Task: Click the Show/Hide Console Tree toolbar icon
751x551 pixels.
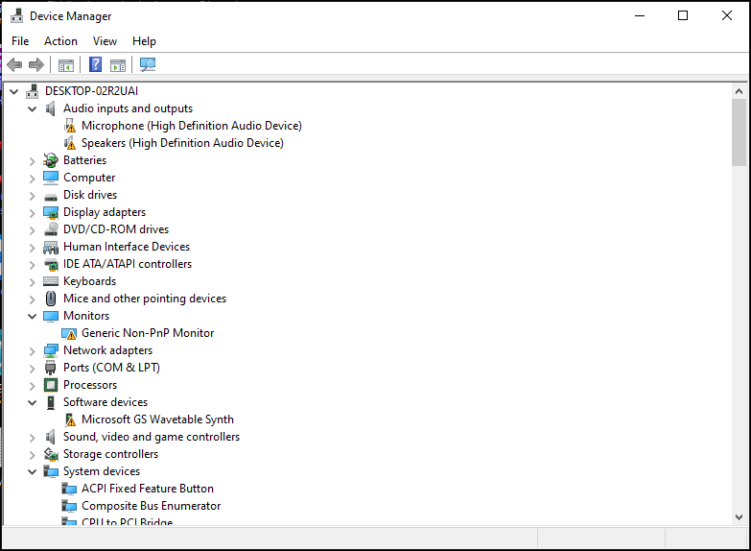Action: [x=65, y=64]
